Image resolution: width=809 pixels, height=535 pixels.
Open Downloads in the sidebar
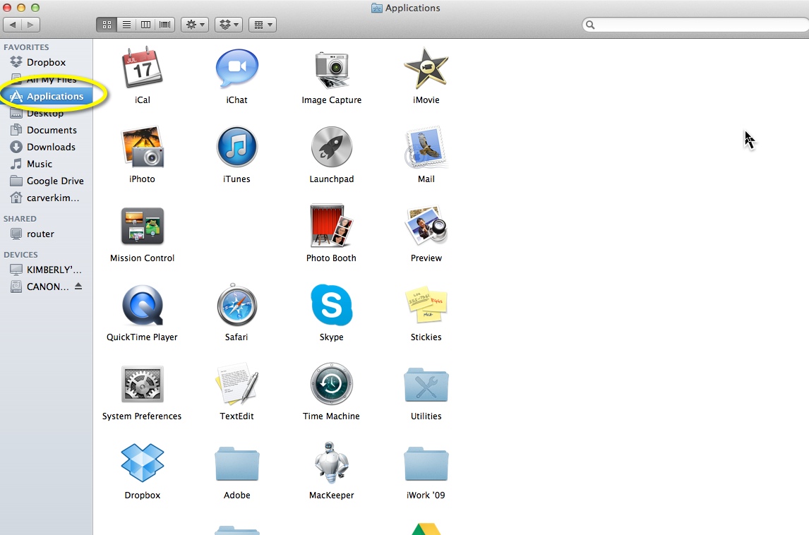[47, 147]
